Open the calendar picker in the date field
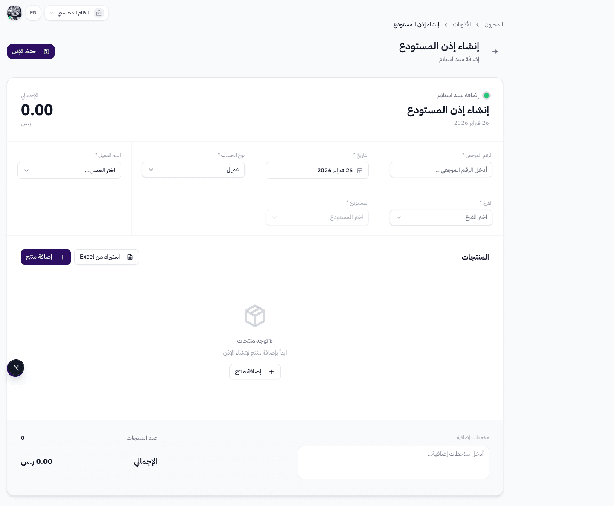 pos(360,170)
